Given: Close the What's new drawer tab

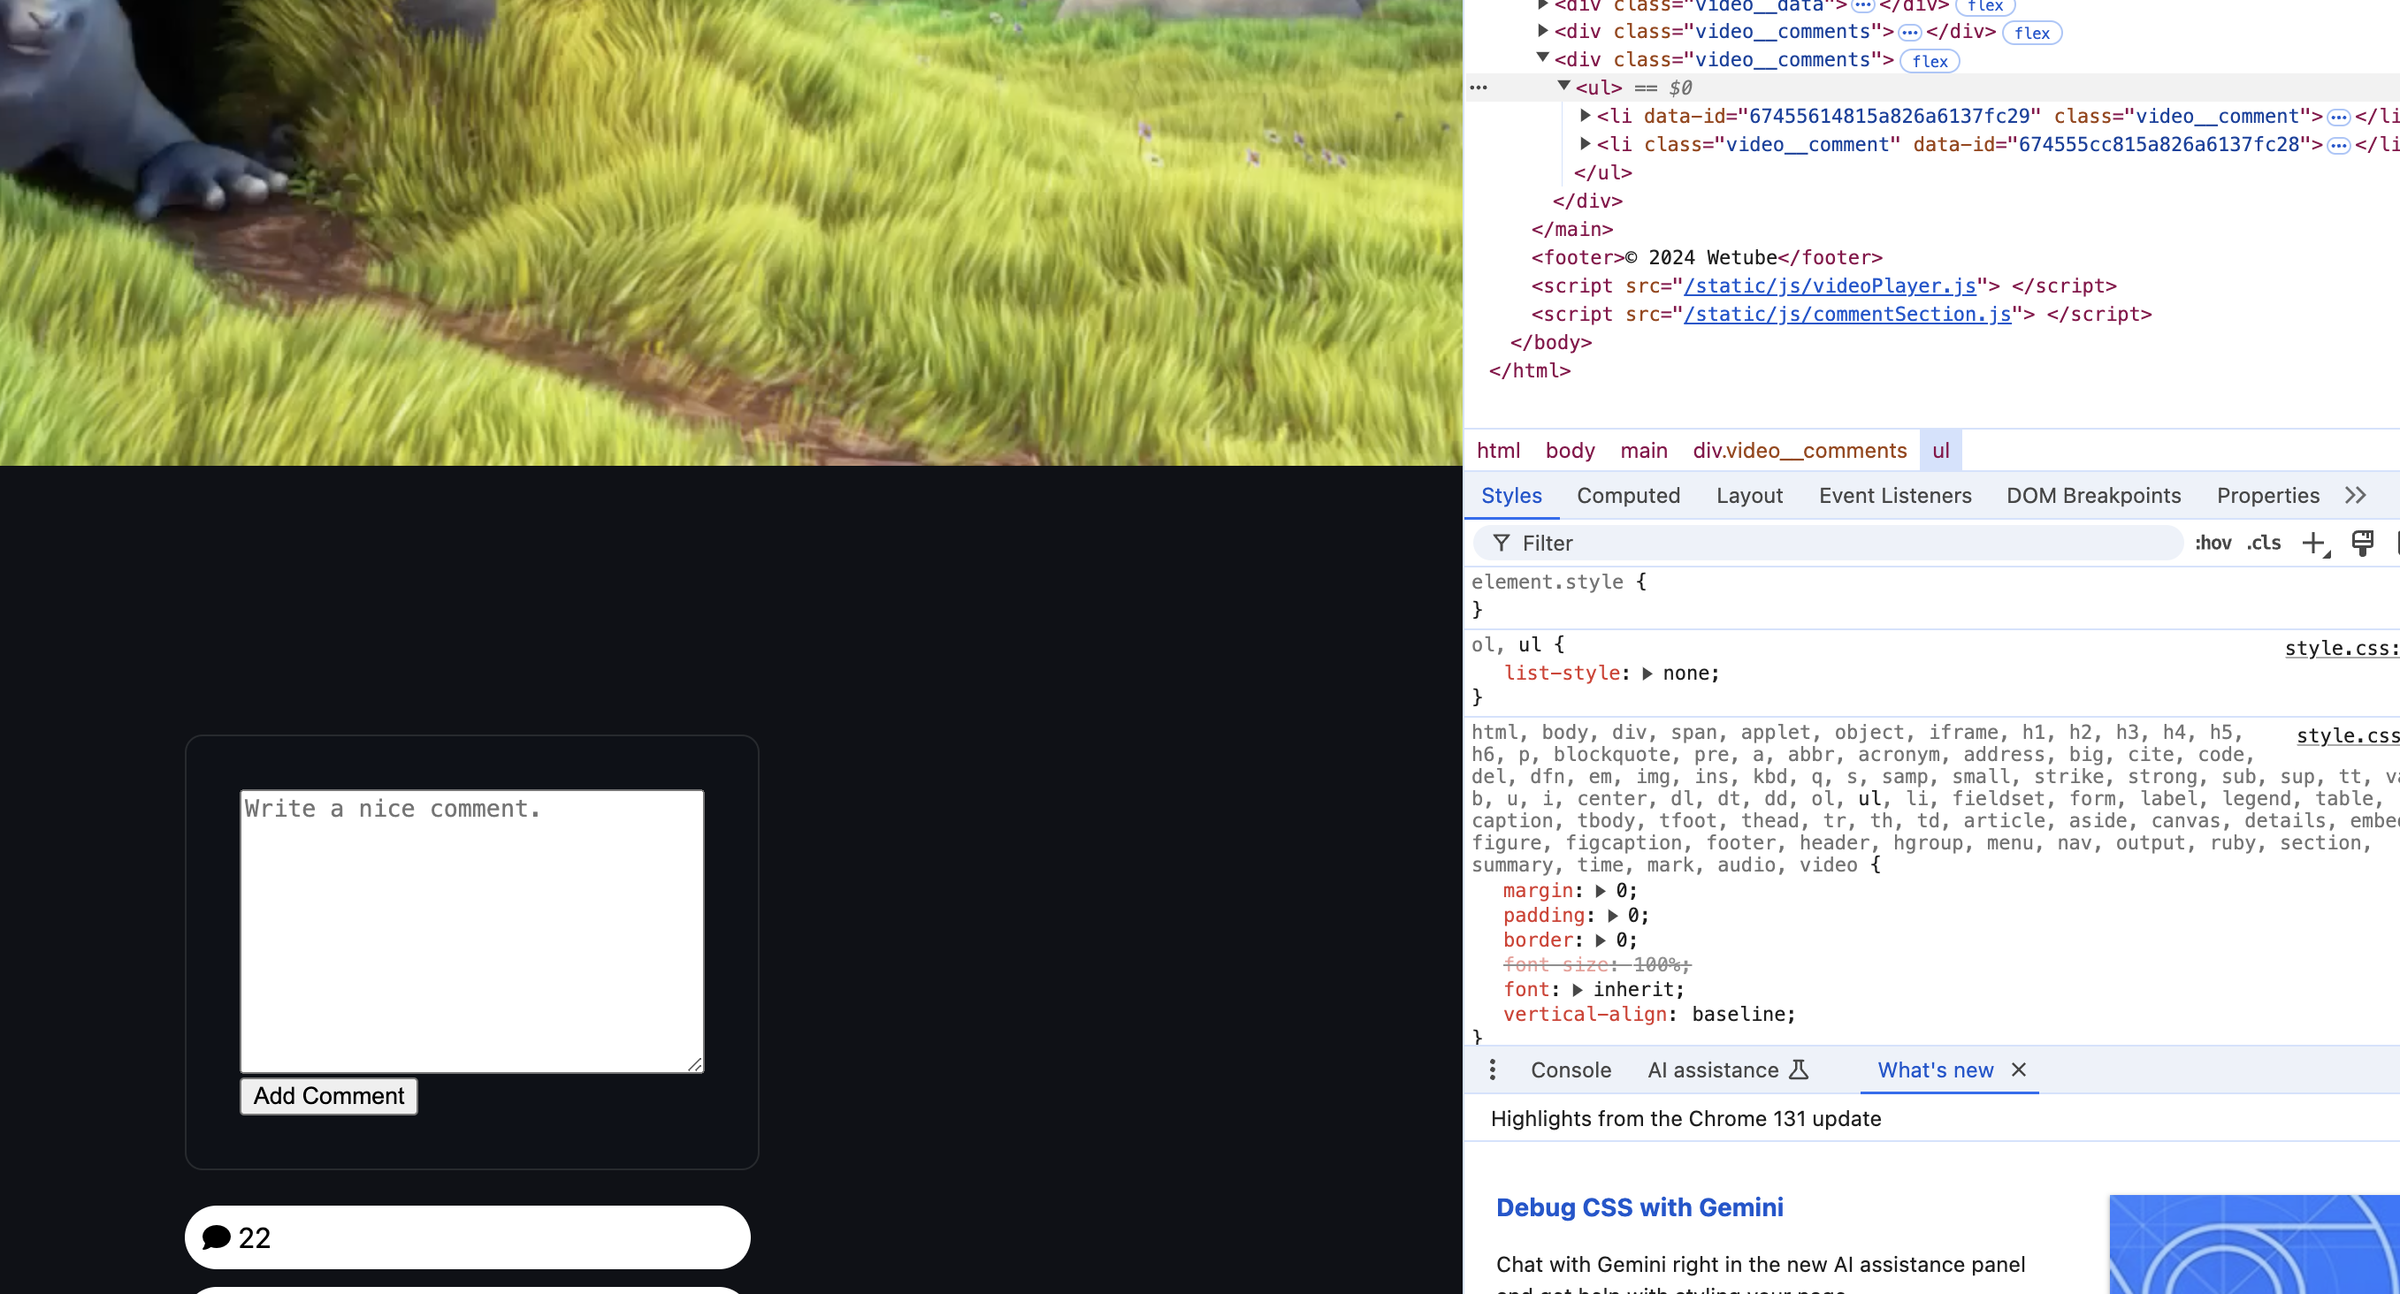Looking at the screenshot, I should pyautogui.click(x=2018, y=1069).
